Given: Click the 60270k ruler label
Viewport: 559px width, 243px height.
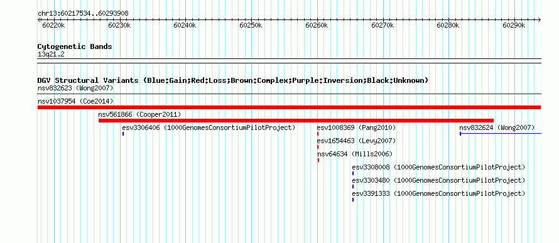Looking at the screenshot, I should point(383,25).
